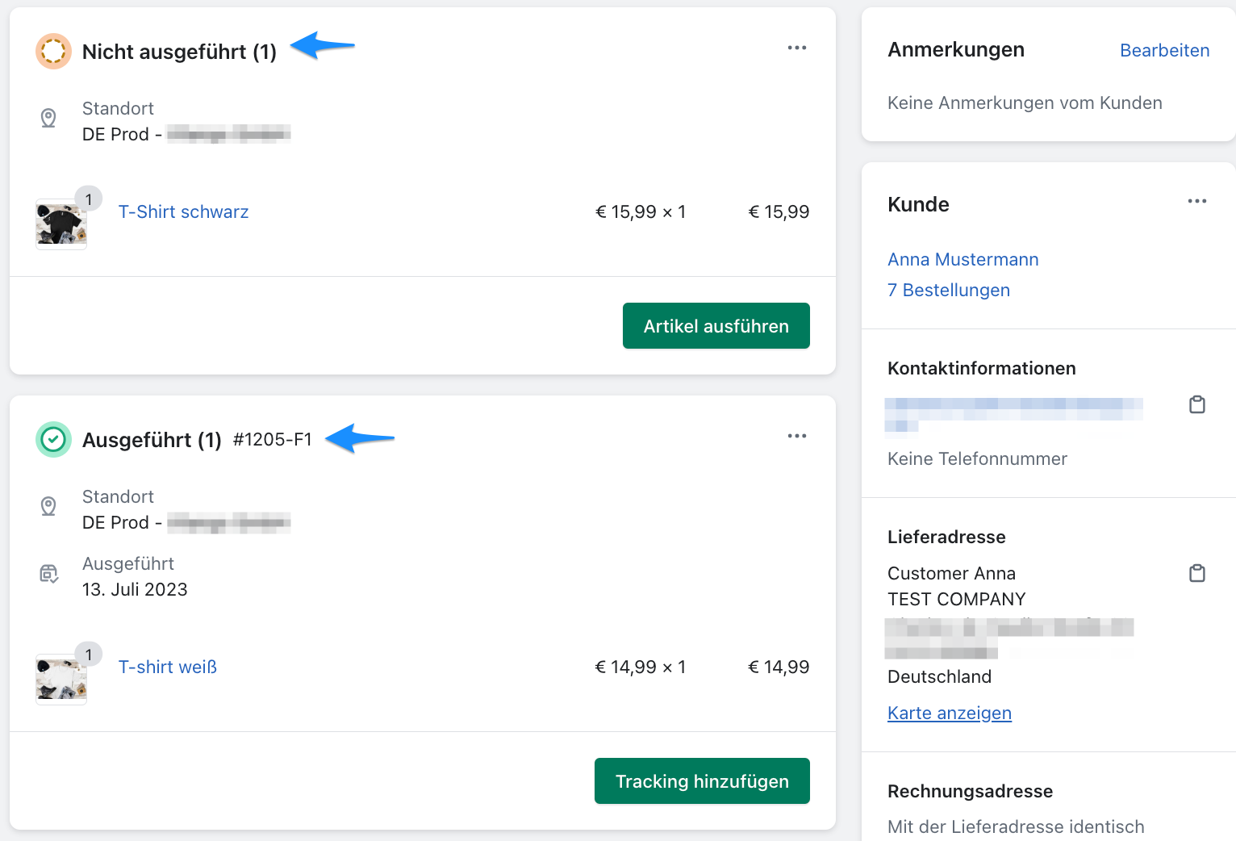Click the black t-shirt product thumbnail
Image resolution: width=1236 pixels, height=841 pixels.
coord(61,224)
